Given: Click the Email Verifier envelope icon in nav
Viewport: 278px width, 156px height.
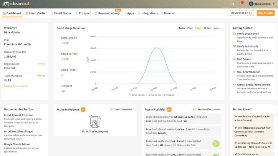Looking at the screenshot, I should coord(26,14).
